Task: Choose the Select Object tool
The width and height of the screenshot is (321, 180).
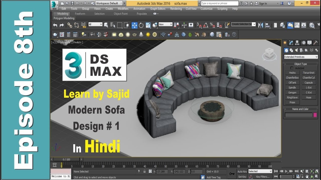Action: point(106,25)
